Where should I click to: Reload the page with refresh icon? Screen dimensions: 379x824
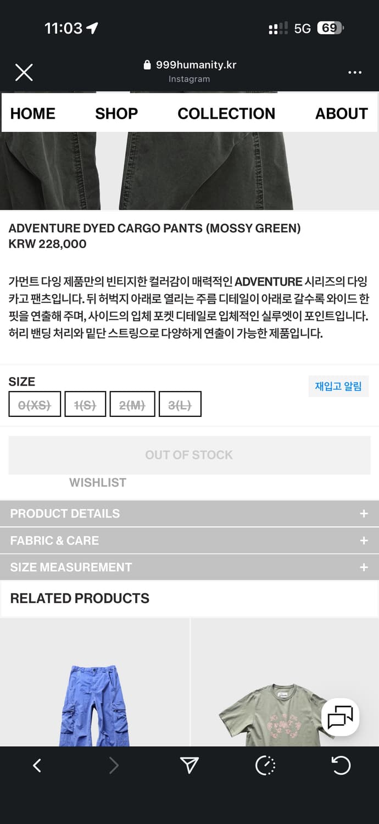[341, 765]
